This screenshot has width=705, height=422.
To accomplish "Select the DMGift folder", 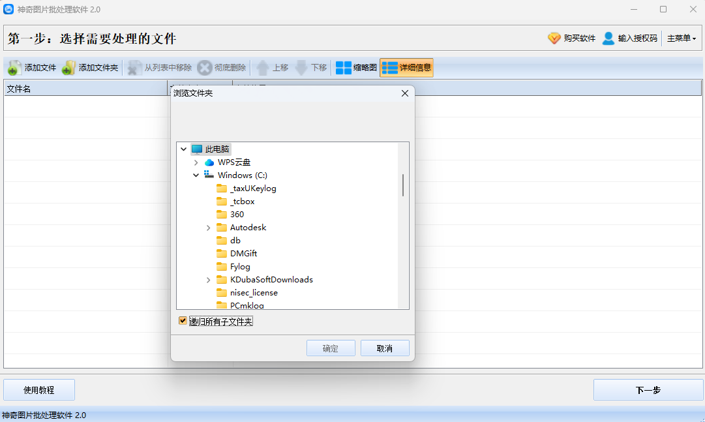I will pos(243,254).
